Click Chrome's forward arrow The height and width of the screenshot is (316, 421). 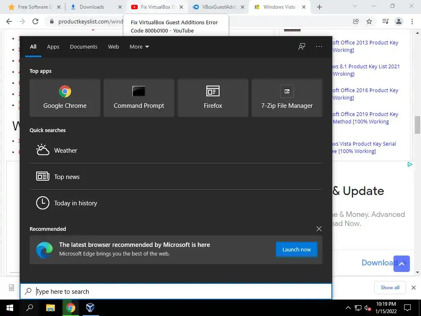[22, 21]
